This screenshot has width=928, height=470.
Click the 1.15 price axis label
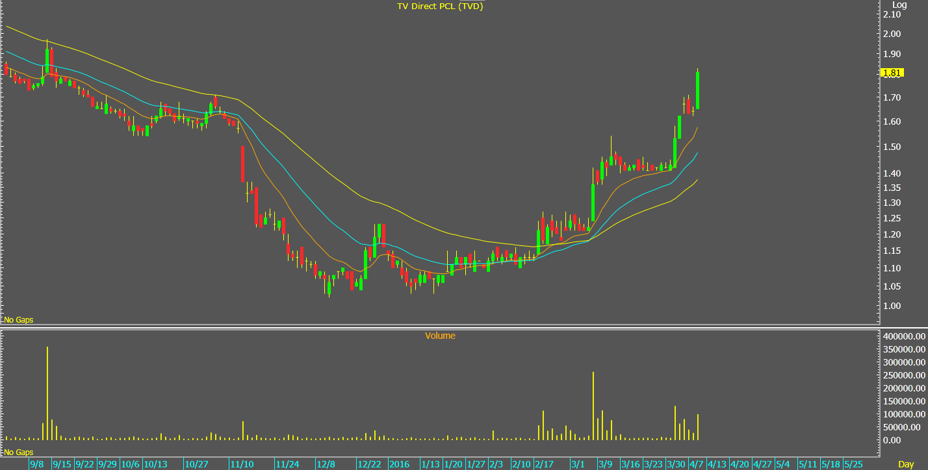892,251
